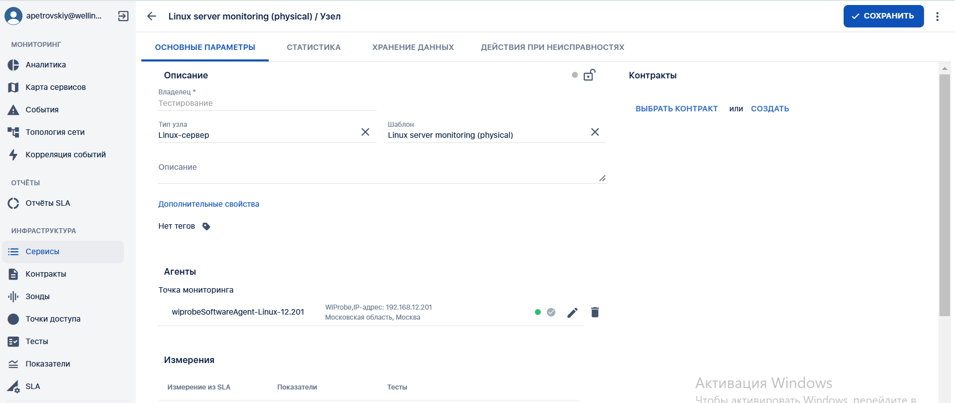This screenshot has width=955, height=403.
Task: Click the Московская область, Москва text
Action: point(373,317)
